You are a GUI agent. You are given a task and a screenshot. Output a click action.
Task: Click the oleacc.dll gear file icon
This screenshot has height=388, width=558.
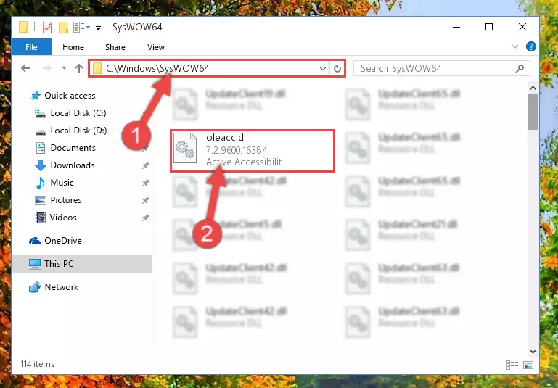(x=185, y=148)
